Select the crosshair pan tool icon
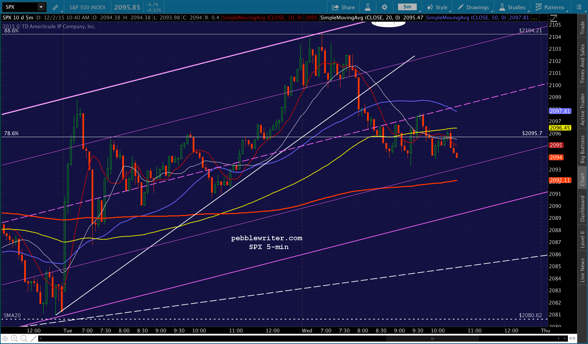588x344 pixels. point(5,338)
